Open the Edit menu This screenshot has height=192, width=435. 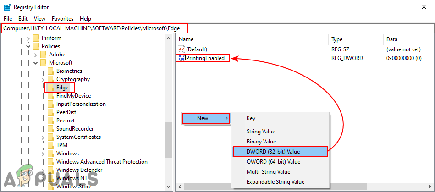[x=23, y=19]
